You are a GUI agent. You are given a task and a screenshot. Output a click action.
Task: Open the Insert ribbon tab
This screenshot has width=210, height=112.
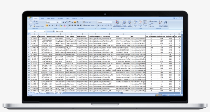[x=42, y=18]
